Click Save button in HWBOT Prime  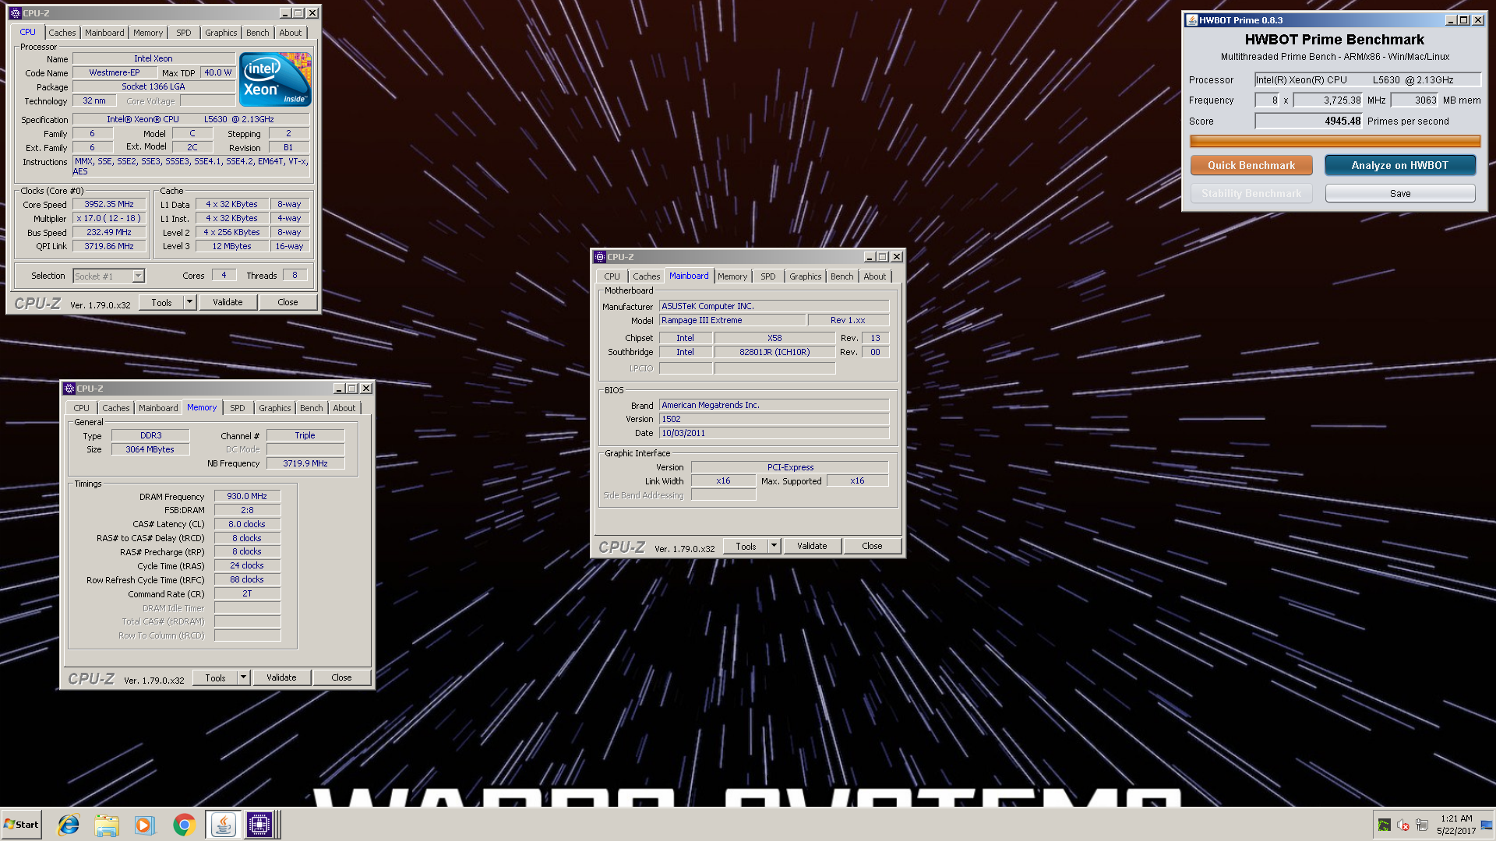1400,193
